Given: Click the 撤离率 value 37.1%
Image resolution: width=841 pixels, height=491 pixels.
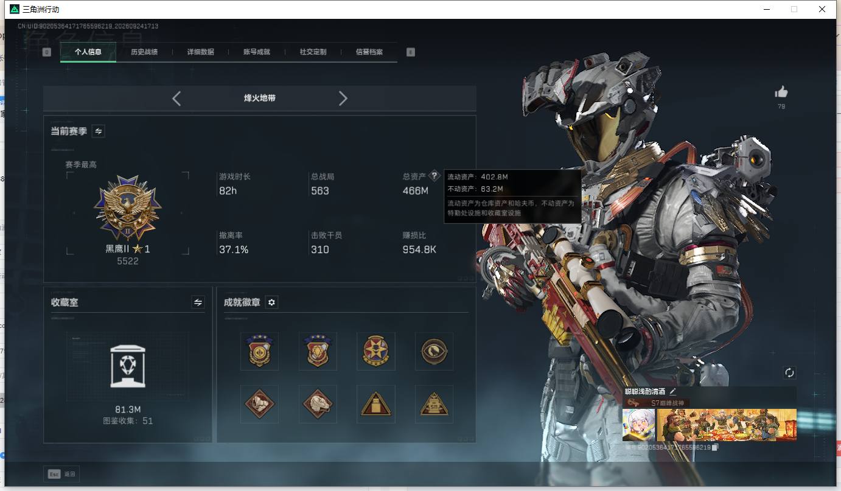Looking at the screenshot, I should 234,249.
